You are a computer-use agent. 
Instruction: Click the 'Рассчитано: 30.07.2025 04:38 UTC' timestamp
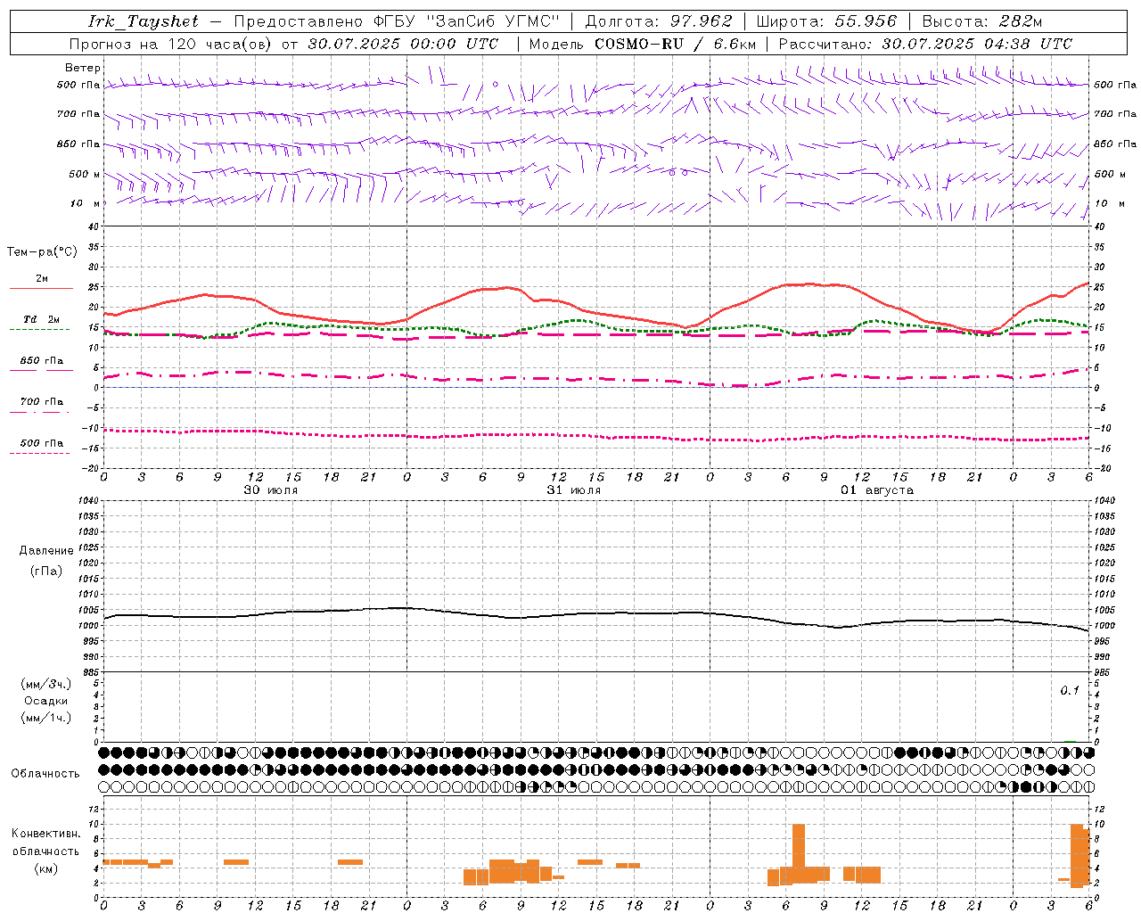point(925,44)
